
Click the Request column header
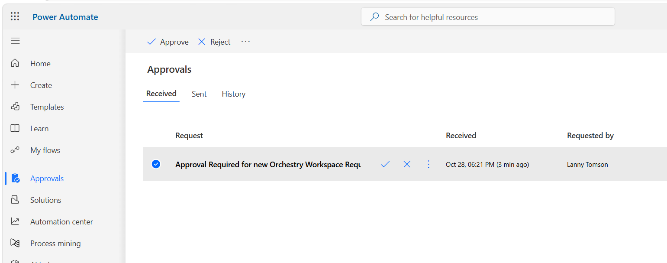(189, 136)
